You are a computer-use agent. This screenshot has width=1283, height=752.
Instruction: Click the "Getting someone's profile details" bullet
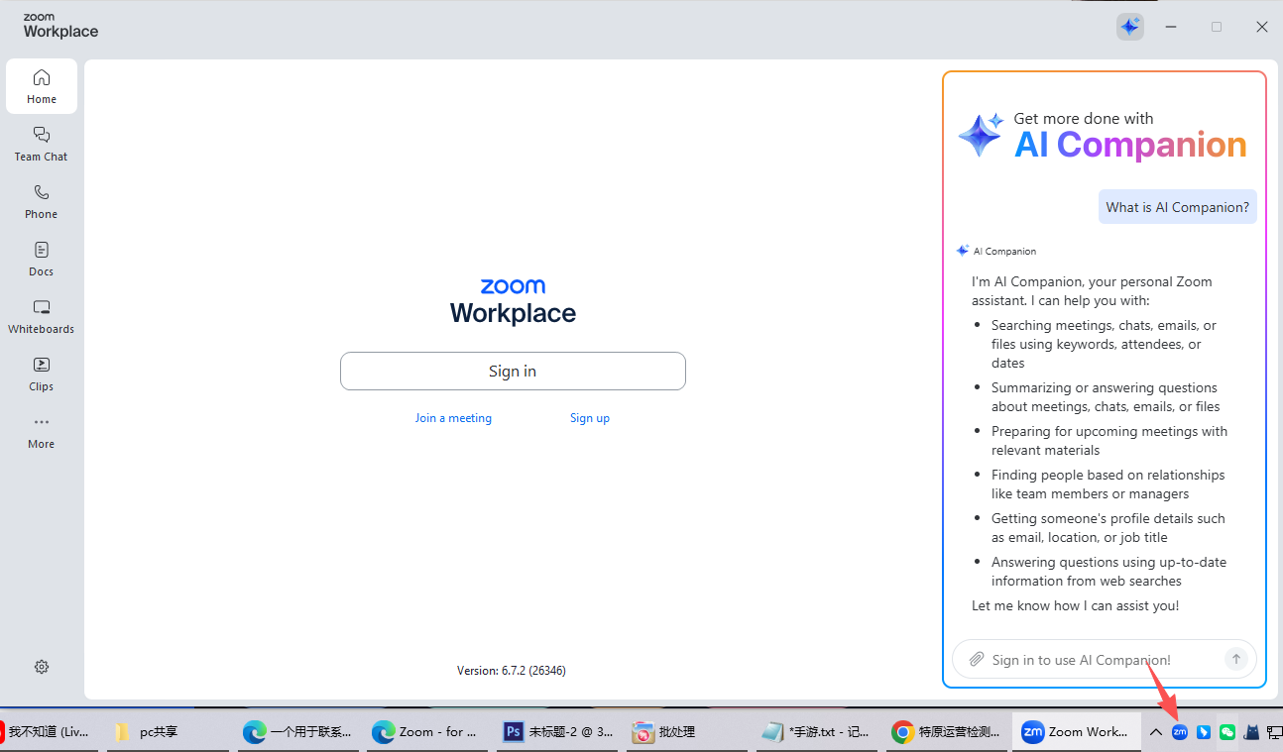pos(1108,528)
